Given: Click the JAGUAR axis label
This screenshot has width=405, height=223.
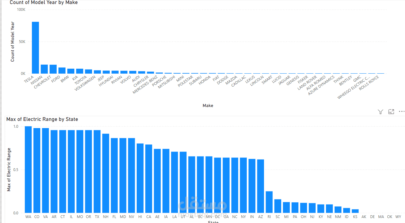Looking at the screenshot, I should (x=284, y=80).
